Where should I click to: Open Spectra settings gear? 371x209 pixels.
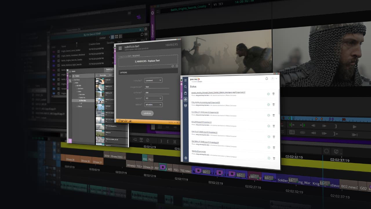click(x=186, y=158)
